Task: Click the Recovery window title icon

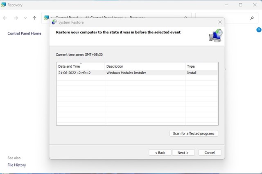Action: [4, 5]
